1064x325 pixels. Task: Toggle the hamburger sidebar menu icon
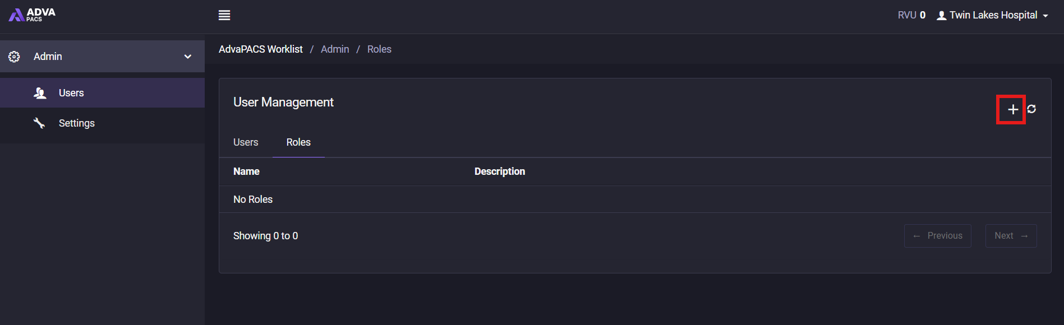click(224, 15)
